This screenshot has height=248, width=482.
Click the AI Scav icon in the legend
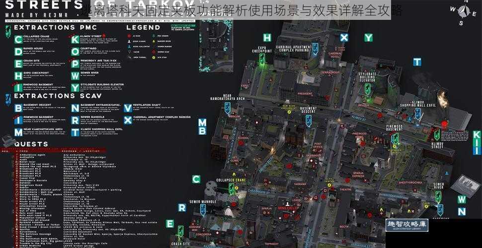[x=129, y=36]
